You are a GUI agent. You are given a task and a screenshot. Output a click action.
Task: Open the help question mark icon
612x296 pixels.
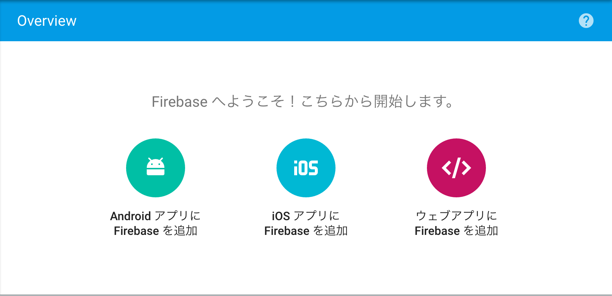click(586, 21)
